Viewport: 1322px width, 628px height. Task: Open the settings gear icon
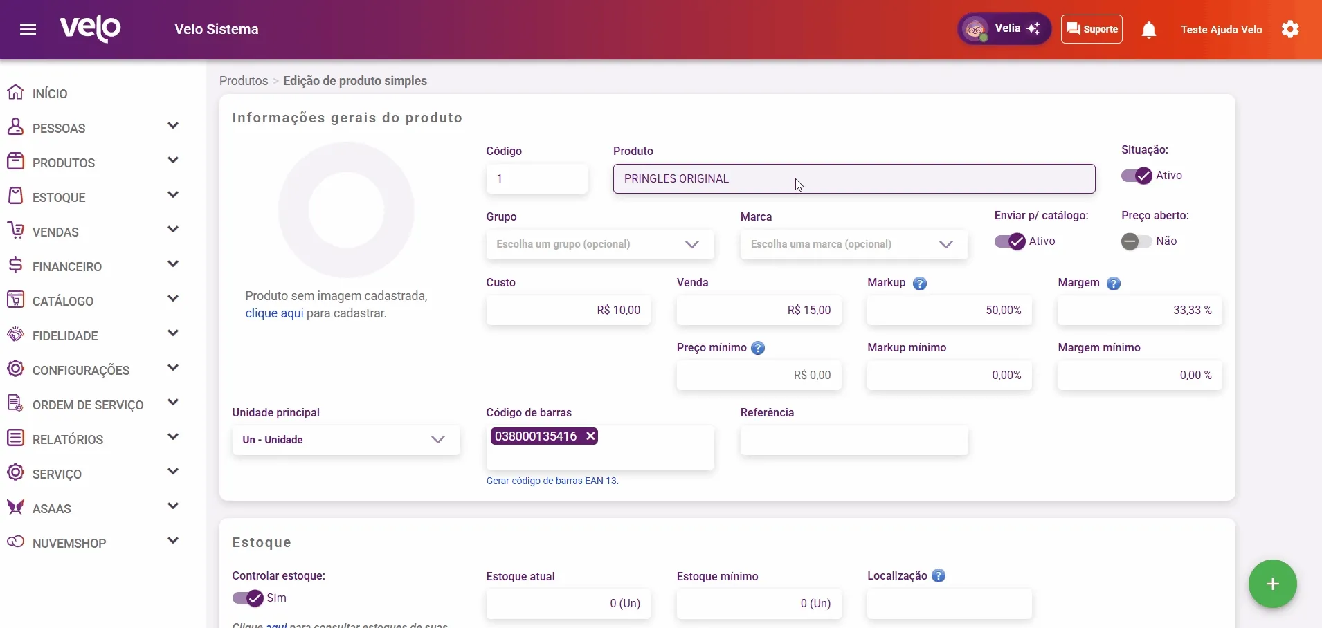click(x=1290, y=29)
